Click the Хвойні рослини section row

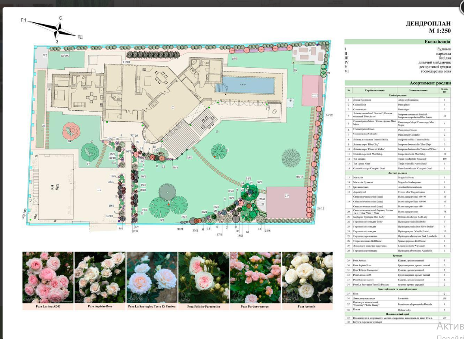coord(397,95)
